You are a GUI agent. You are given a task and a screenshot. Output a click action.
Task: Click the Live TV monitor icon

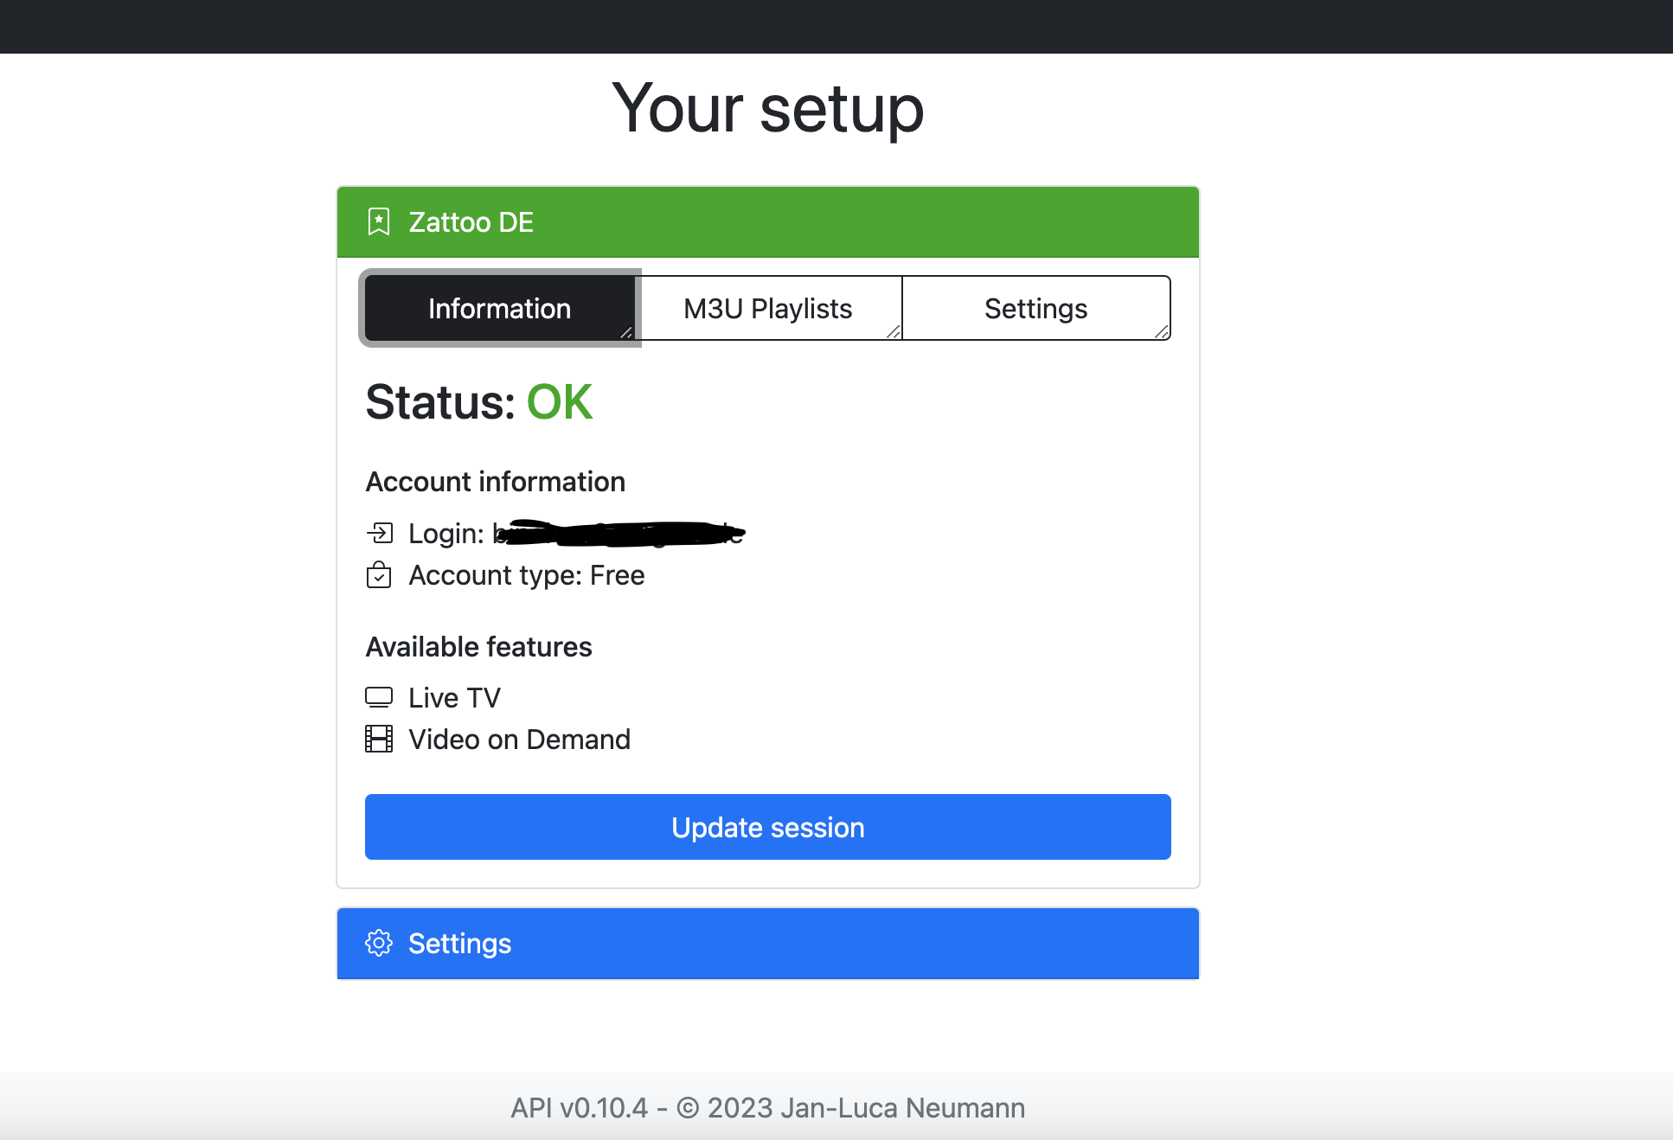tap(379, 697)
